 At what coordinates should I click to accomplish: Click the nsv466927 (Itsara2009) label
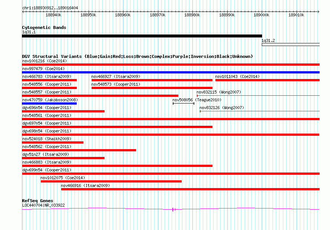(x=116, y=76)
